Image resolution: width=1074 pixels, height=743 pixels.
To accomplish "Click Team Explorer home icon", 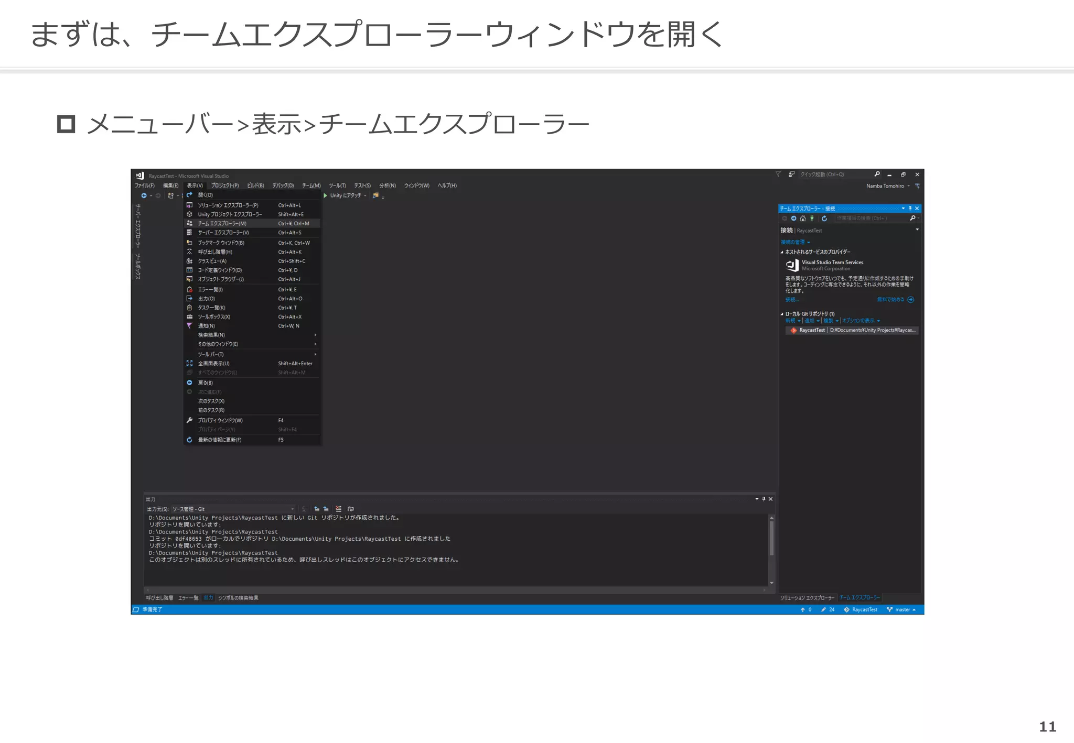I will coord(803,218).
